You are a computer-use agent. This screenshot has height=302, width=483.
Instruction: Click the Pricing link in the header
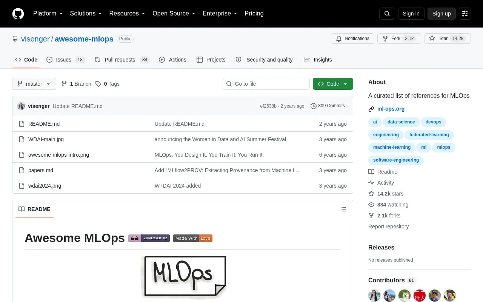coord(254,14)
